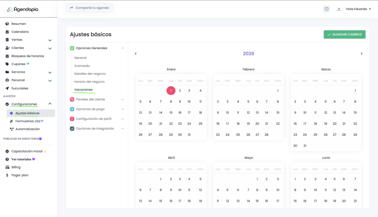Click the Bloqueos de horarios icon
Image resolution: width=378 pixels, height=217 pixels.
pyautogui.click(x=7, y=56)
